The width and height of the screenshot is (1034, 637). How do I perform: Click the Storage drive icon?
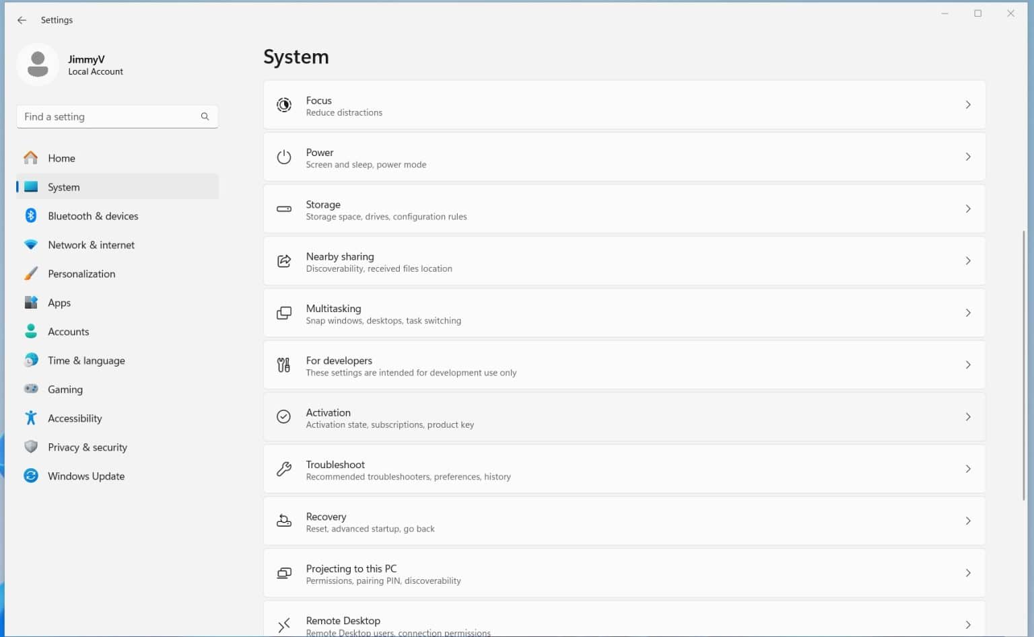click(283, 209)
